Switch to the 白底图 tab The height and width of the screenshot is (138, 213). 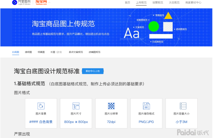click(16, 52)
